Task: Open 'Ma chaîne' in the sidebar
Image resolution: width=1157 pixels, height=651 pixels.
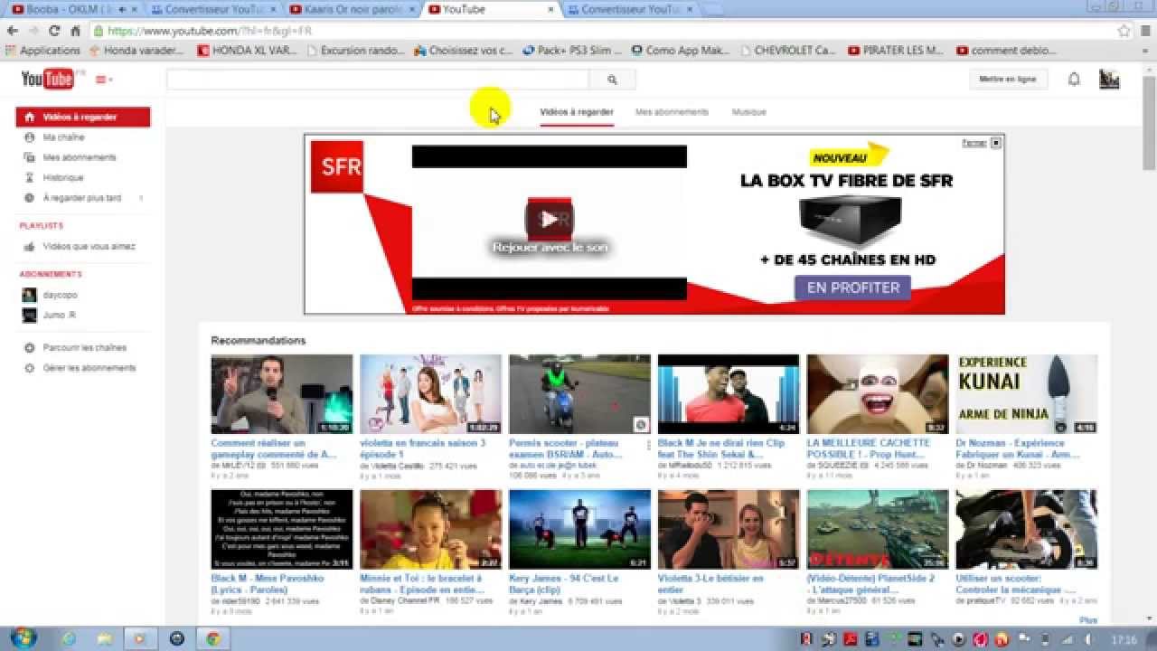Action: [x=63, y=137]
